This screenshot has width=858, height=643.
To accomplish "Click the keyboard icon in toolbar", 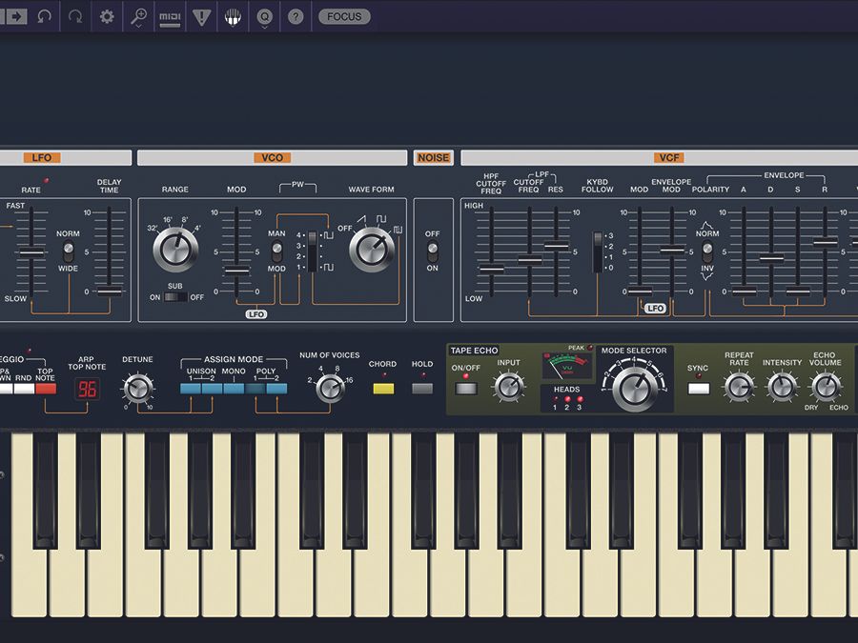I will 234,17.
